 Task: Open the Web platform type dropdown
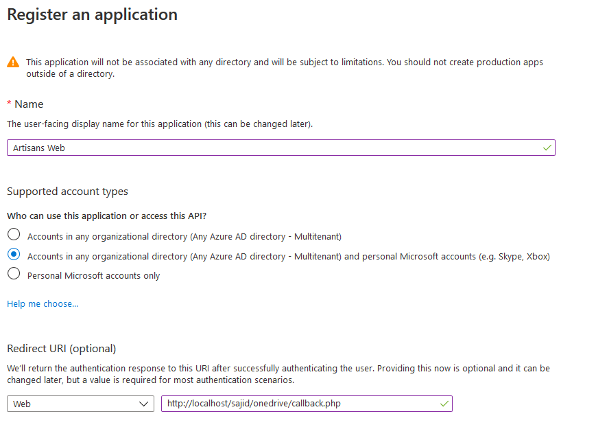click(x=80, y=404)
